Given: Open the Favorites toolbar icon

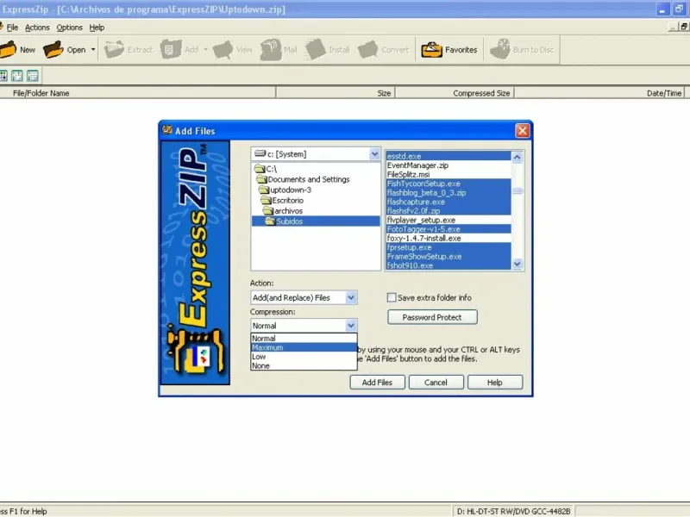Looking at the screenshot, I should coord(431,50).
